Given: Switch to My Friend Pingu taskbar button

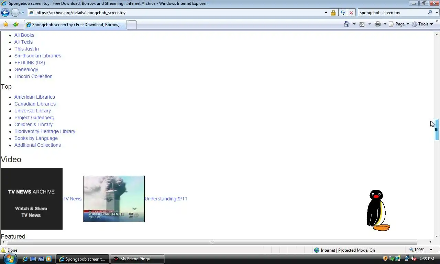Looking at the screenshot, I should tap(137, 259).
